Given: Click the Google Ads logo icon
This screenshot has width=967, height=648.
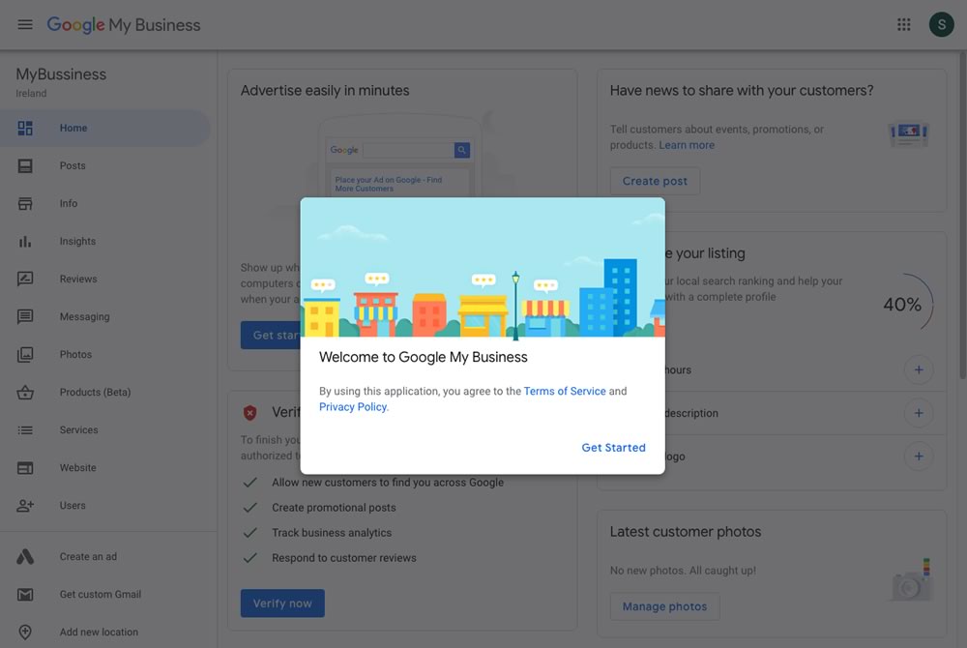Looking at the screenshot, I should coord(25,557).
